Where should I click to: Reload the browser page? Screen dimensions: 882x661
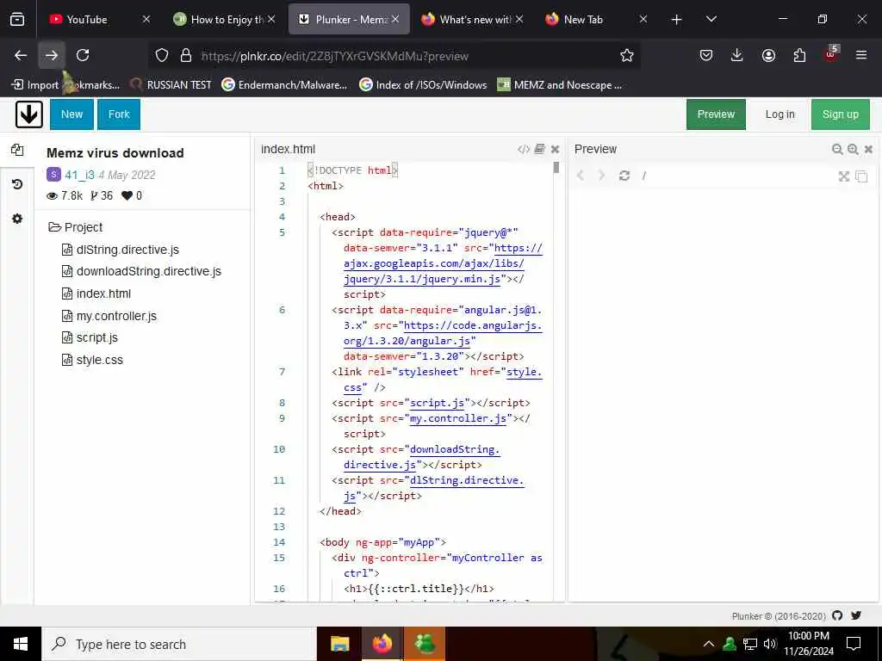(x=83, y=55)
